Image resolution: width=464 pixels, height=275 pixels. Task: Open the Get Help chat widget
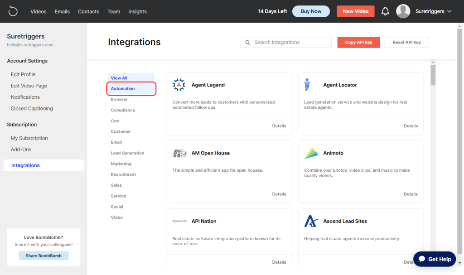(435, 259)
